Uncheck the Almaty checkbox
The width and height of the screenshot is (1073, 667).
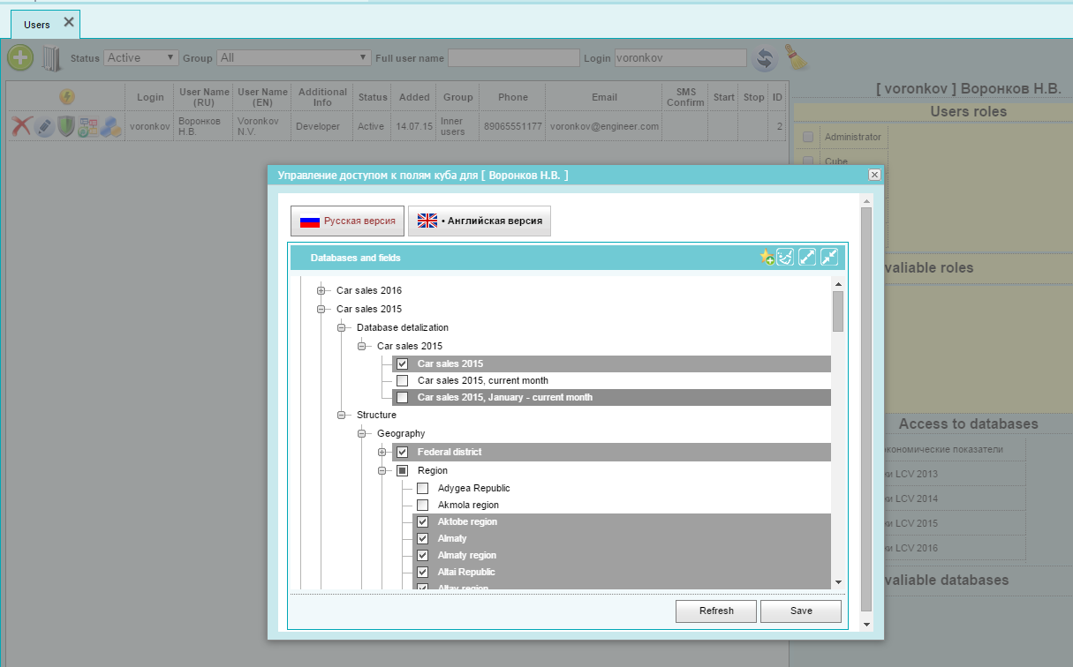[422, 538]
